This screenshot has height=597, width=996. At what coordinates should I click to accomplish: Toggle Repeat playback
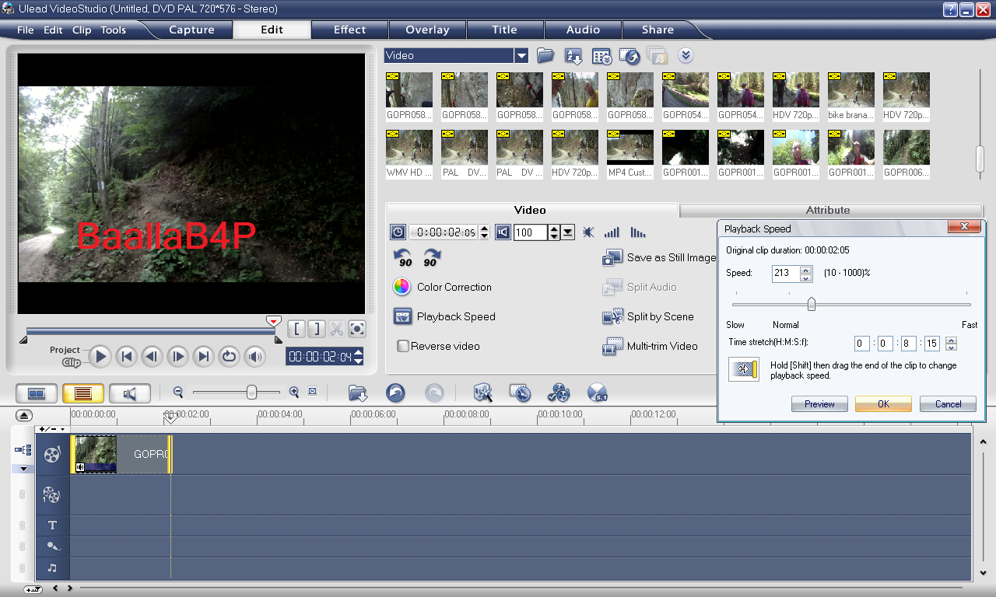tap(229, 357)
